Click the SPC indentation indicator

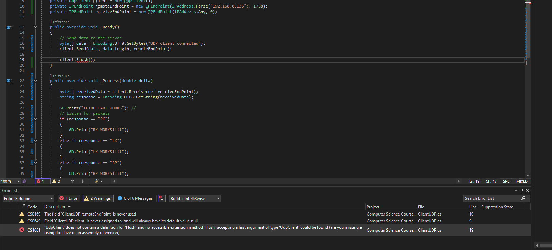tap(507, 181)
